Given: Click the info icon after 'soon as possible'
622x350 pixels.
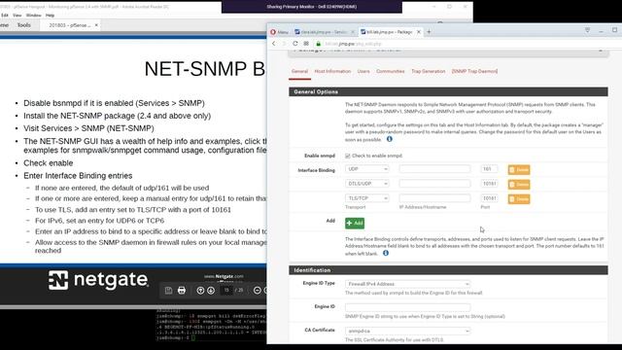Looking at the screenshot, I should [390, 139].
